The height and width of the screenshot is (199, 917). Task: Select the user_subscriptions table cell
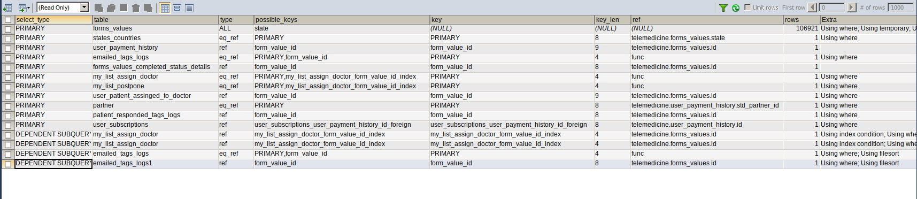tap(156, 125)
